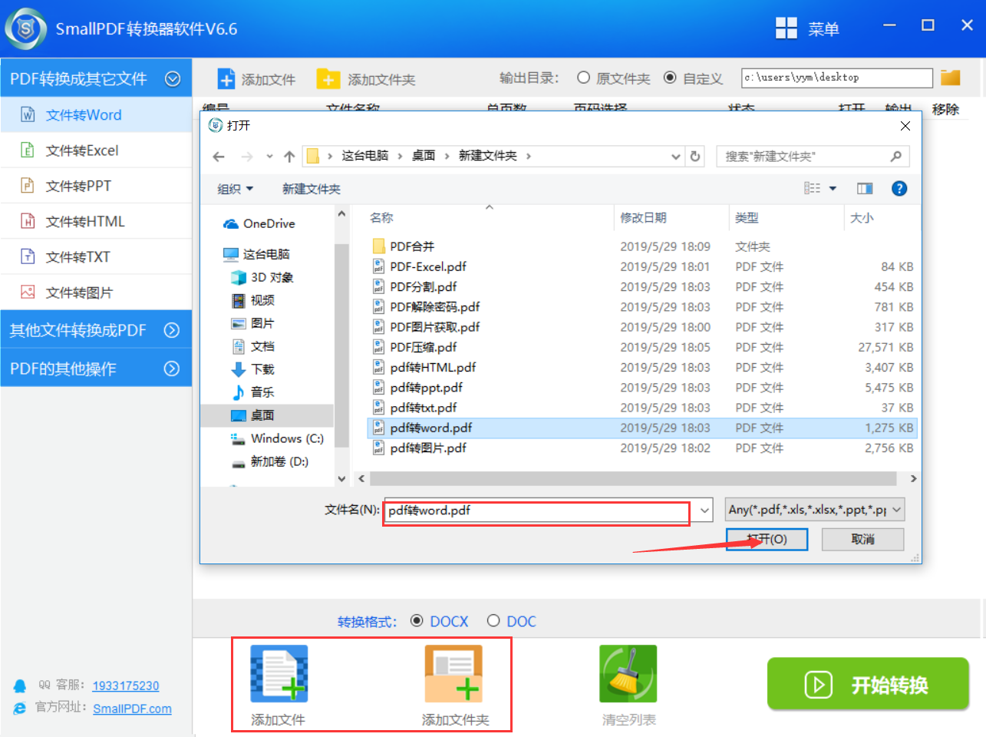The height and width of the screenshot is (737, 986).
Task: Expand the PDF的其他操作 section
Action: (x=172, y=368)
